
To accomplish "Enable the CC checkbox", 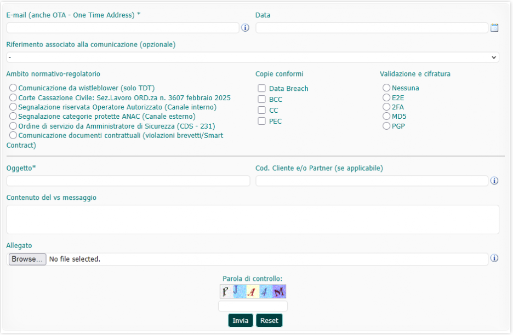I will [262, 110].
